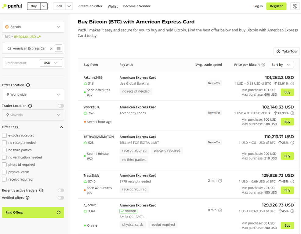Turn on the Verified offers toggle
301x234 pixels.
[x=60, y=198]
